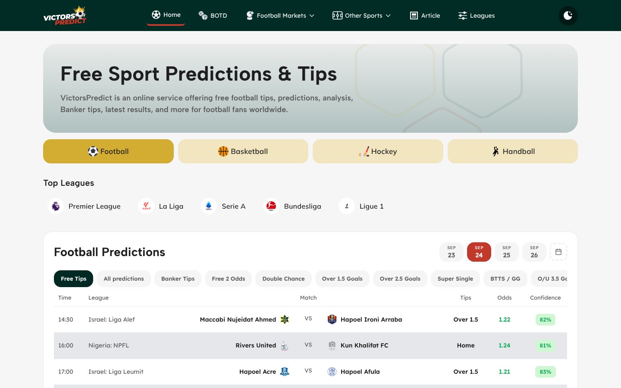Click the Hapoel Ironi Arraba team name
The width and height of the screenshot is (621, 388).
point(371,319)
